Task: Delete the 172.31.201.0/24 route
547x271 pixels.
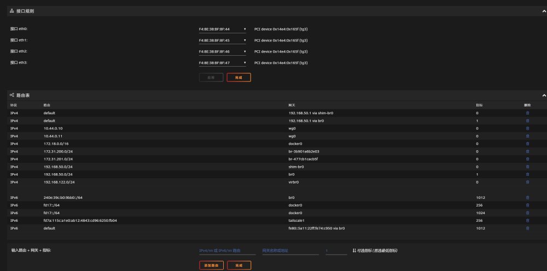Action: [527, 159]
